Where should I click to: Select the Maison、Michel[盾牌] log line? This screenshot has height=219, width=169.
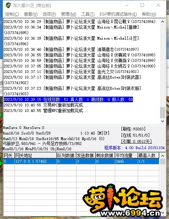tap(71, 30)
